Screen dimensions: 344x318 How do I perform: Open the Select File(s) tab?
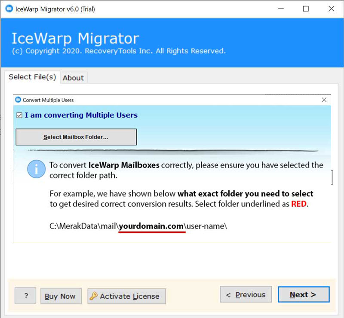pos(32,77)
